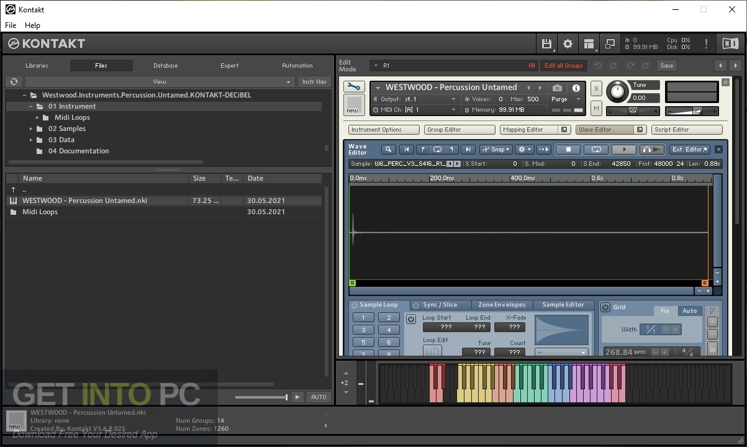Switch to the Database tab

pyautogui.click(x=166, y=65)
